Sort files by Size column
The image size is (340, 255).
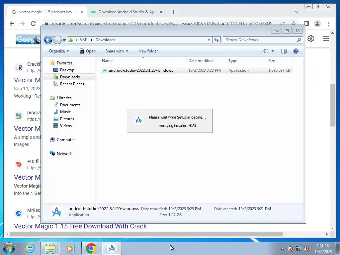(279, 61)
